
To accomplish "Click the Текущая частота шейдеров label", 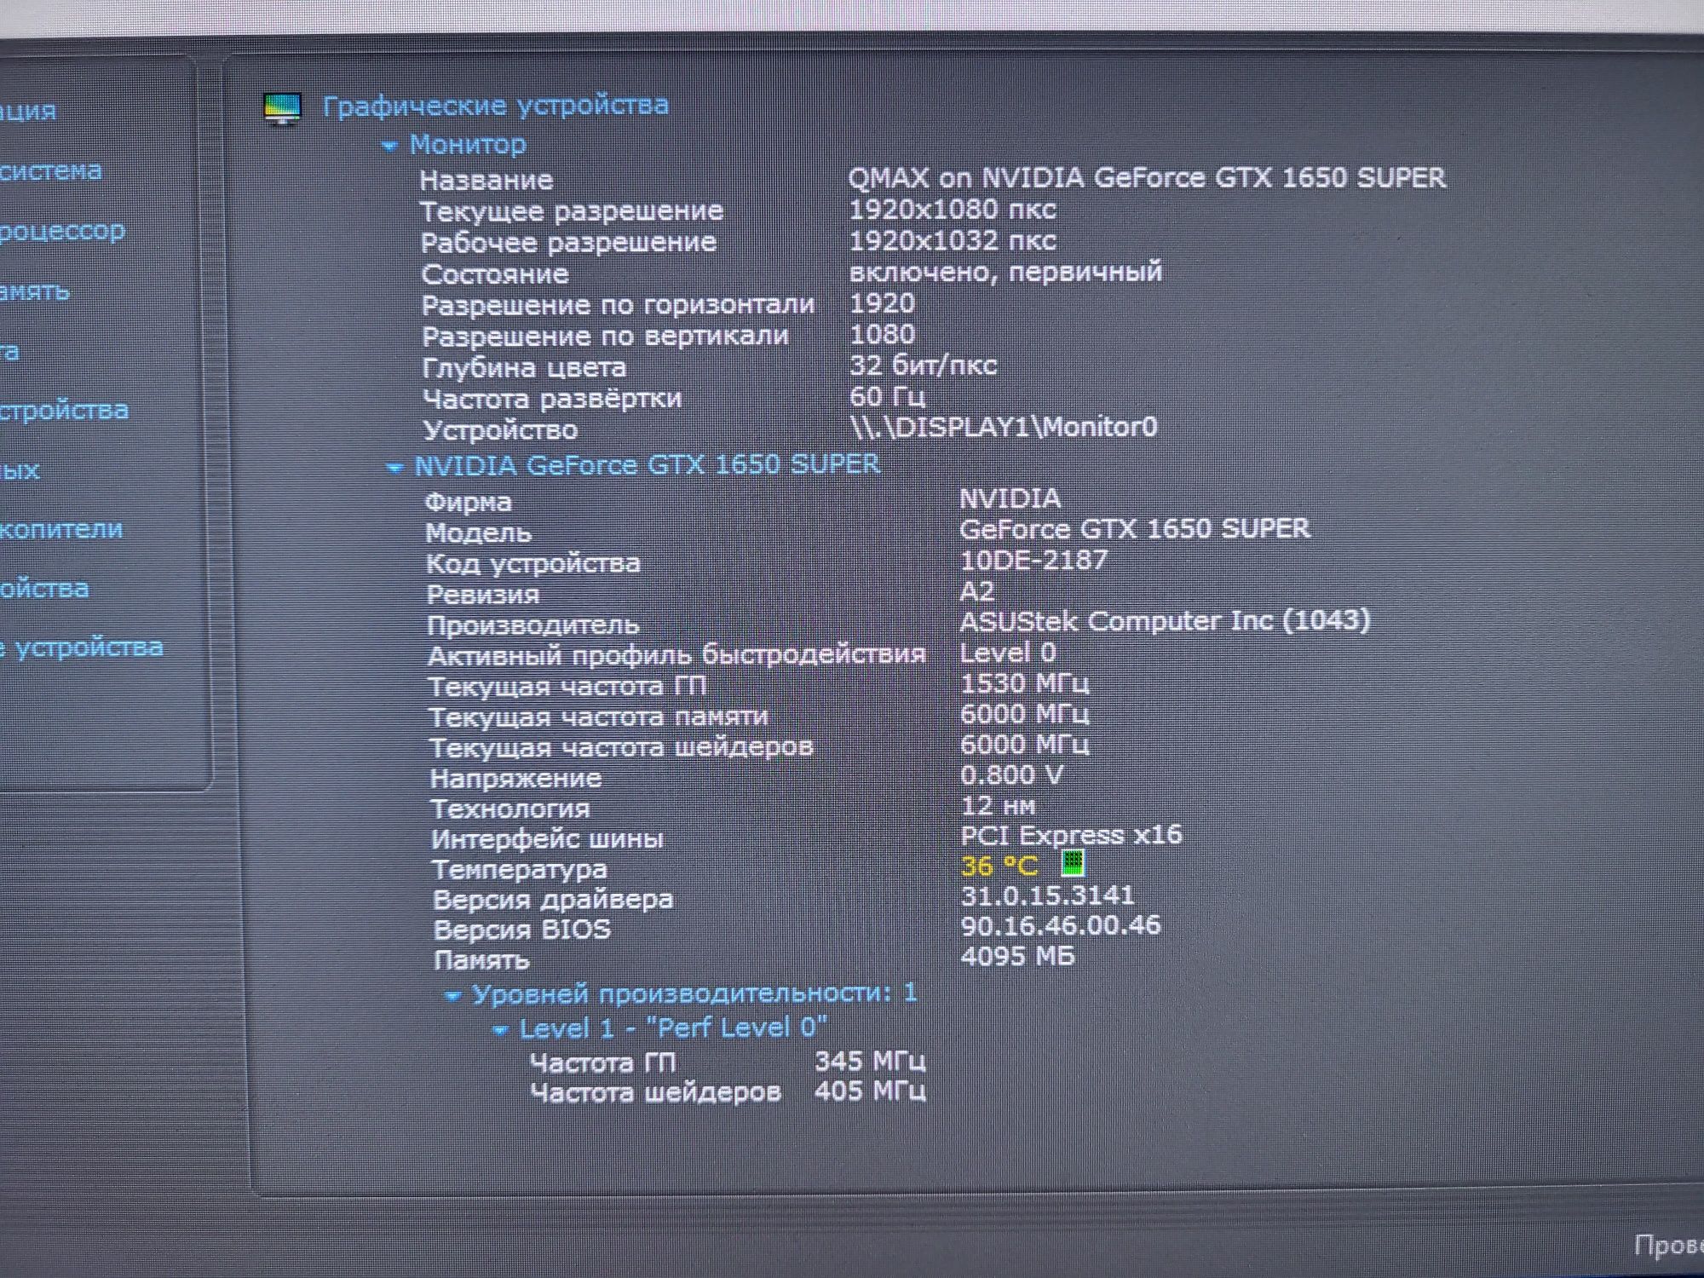I will coord(621,748).
